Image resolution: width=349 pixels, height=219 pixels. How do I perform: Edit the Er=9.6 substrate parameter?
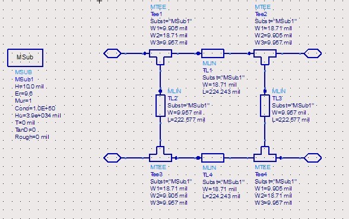24,94
